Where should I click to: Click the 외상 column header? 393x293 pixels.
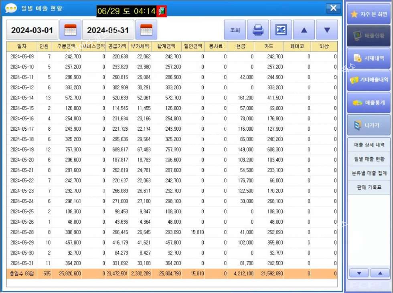[x=324, y=46]
